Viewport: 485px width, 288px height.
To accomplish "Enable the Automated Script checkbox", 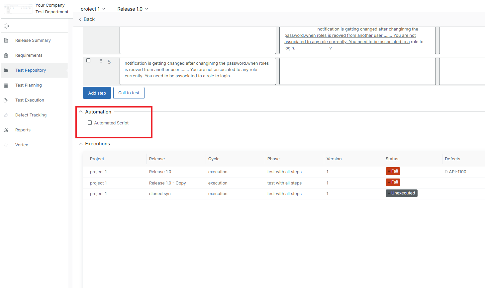I will tap(89, 122).
